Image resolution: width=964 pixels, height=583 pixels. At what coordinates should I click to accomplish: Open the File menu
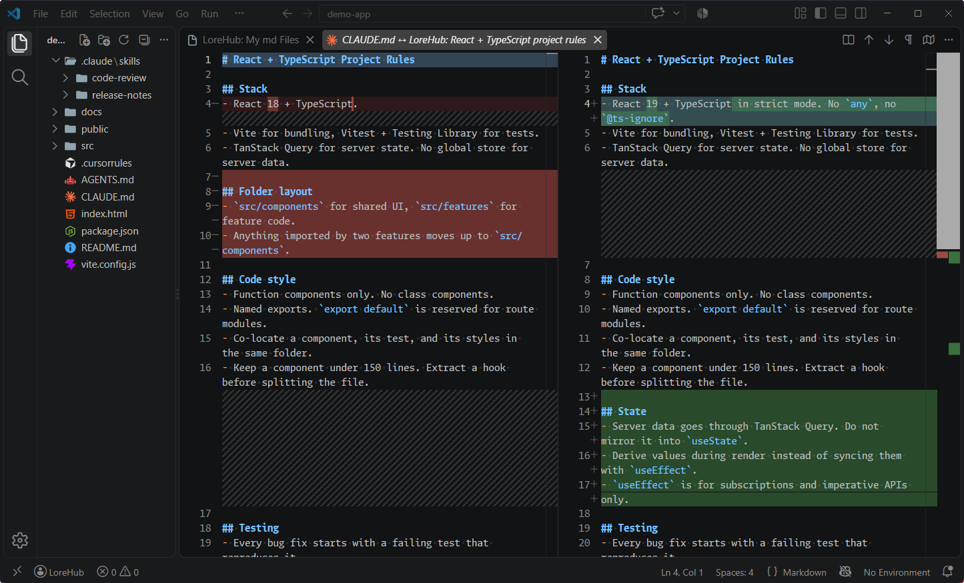tap(41, 13)
